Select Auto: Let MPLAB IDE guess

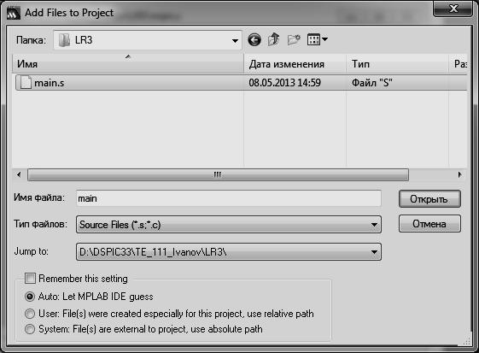tap(30, 297)
